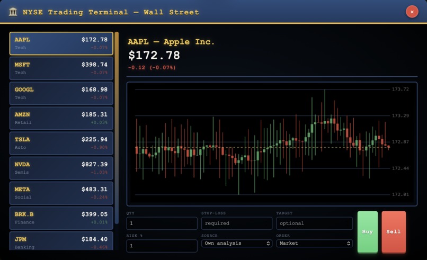Close the NYSE Trading Terminal window
Screen dimensions: 427x260
(x=412, y=12)
